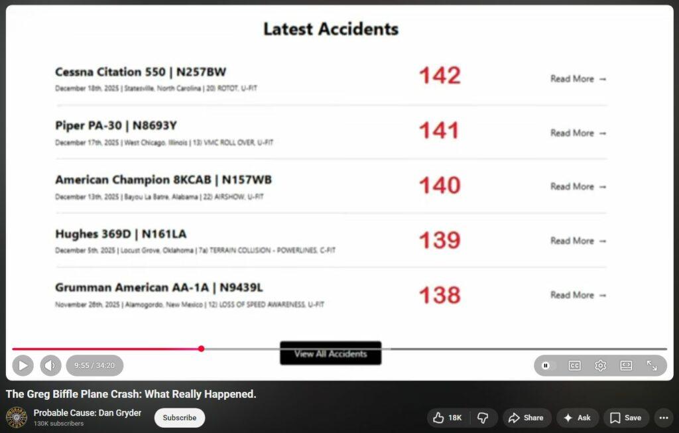Click the Probable Cause: Dan Gryder channel name
Screen dimensions: 679x433
click(88, 413)
